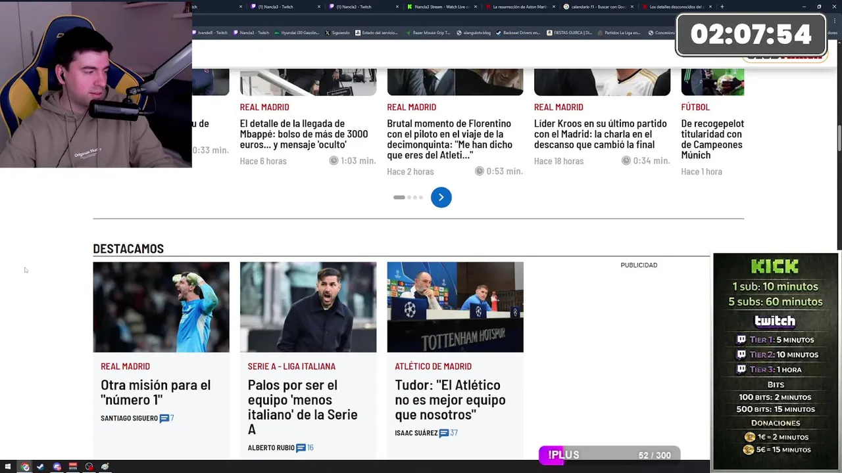Go to next carousel slide arrow
This screenshot has height=473, width=842.
click(441, 197)
